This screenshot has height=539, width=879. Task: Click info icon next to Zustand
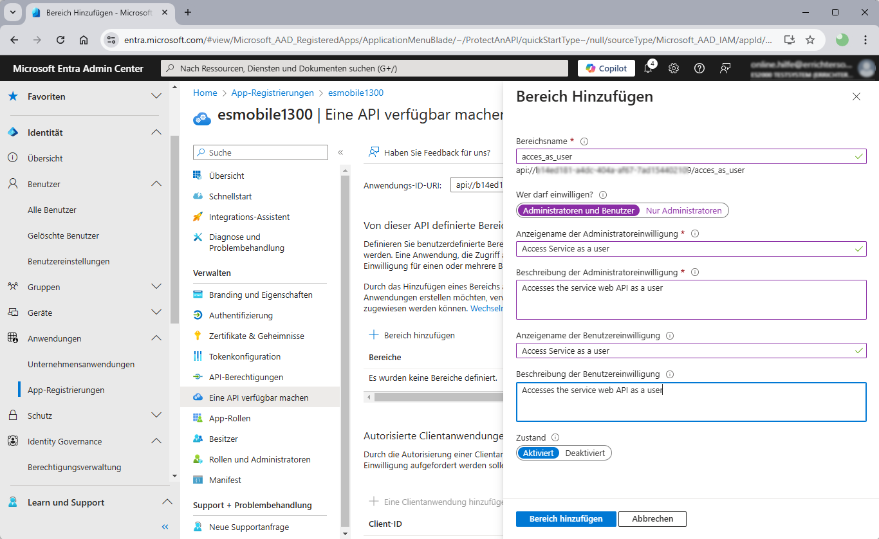click(x=555, y=438)
